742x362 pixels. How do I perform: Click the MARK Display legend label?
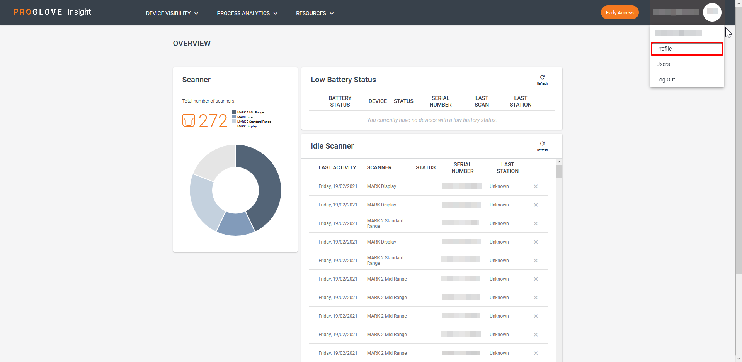pyautogui.click(x=247, y=126)
